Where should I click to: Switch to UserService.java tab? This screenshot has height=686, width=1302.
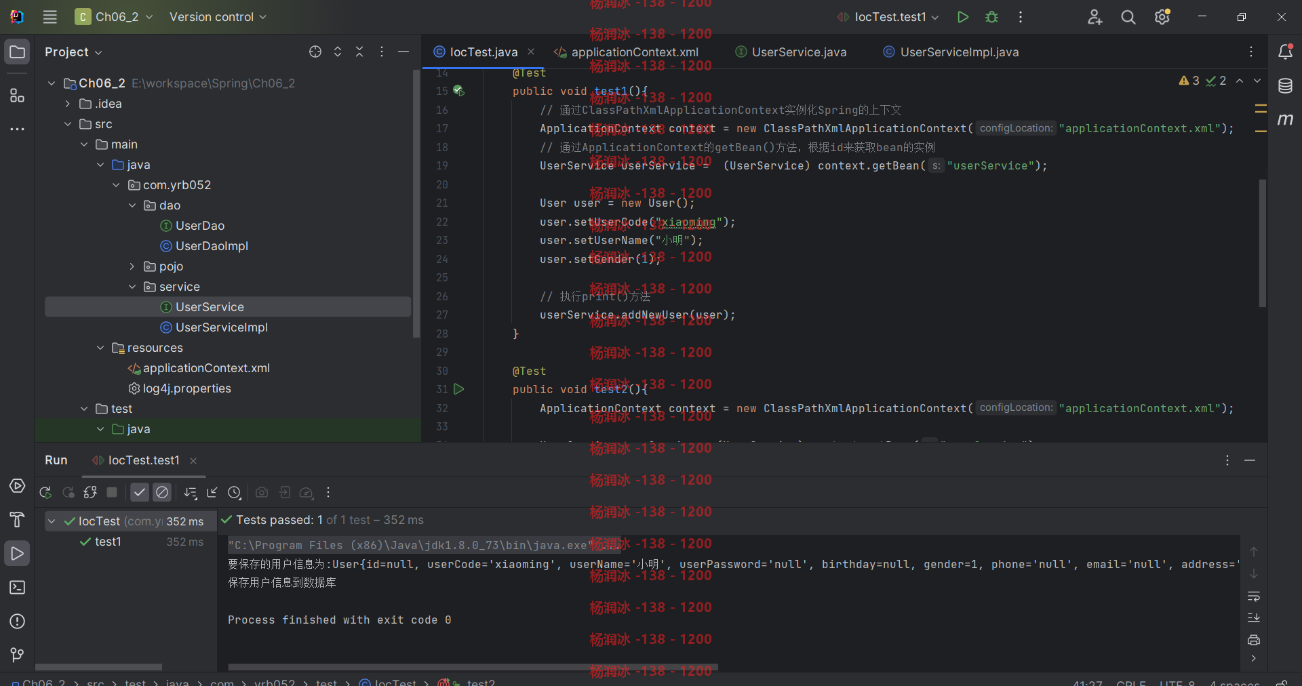tap(791, 52)
